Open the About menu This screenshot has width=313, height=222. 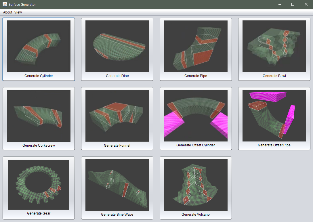pyautogui.click(x=8, y=12)
